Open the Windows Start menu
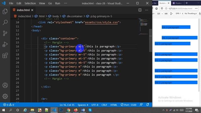The height and width of the screenshot is (113, 201). (x=3, y=110)
